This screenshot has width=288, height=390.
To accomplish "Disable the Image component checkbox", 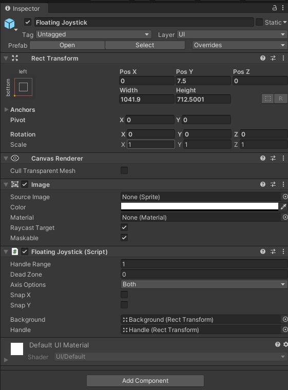I will tap(25, 184).
